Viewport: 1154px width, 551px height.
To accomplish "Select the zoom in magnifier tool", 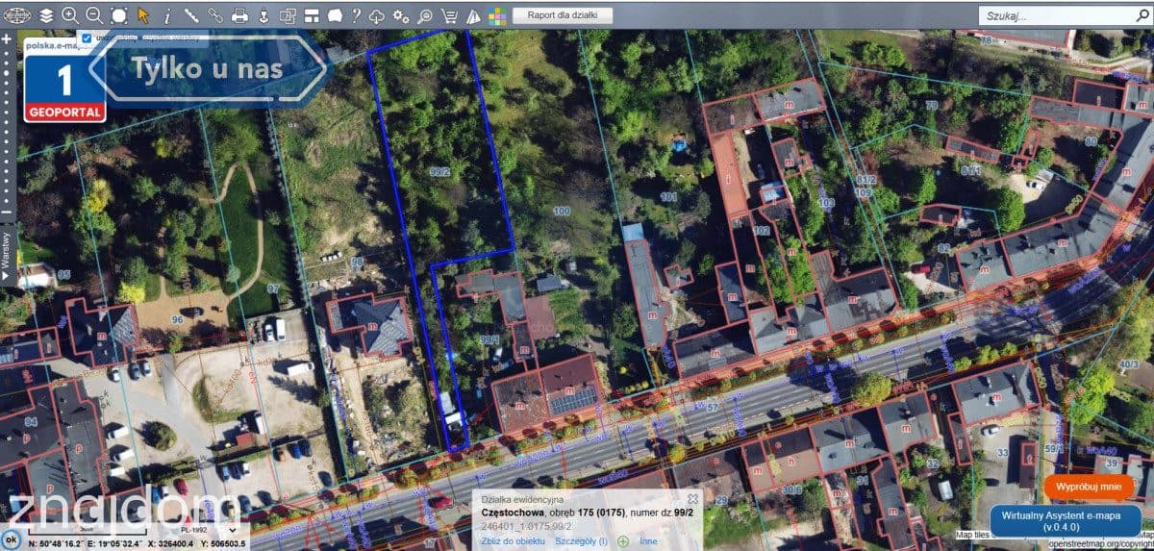I will (70, 14).
